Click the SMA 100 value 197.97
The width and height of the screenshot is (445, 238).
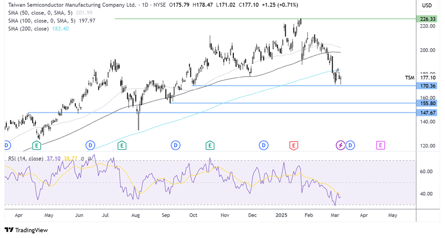tap(87, 21)
